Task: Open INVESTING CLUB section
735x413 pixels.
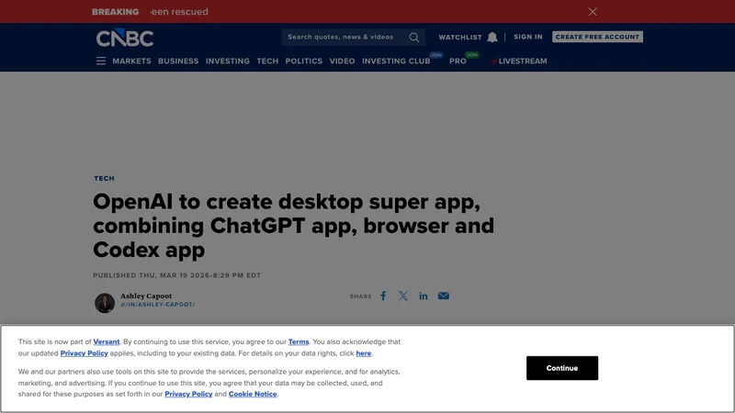Action: point(396,61)
